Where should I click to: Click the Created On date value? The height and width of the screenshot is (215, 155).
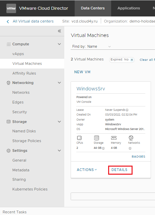(121, 115)
